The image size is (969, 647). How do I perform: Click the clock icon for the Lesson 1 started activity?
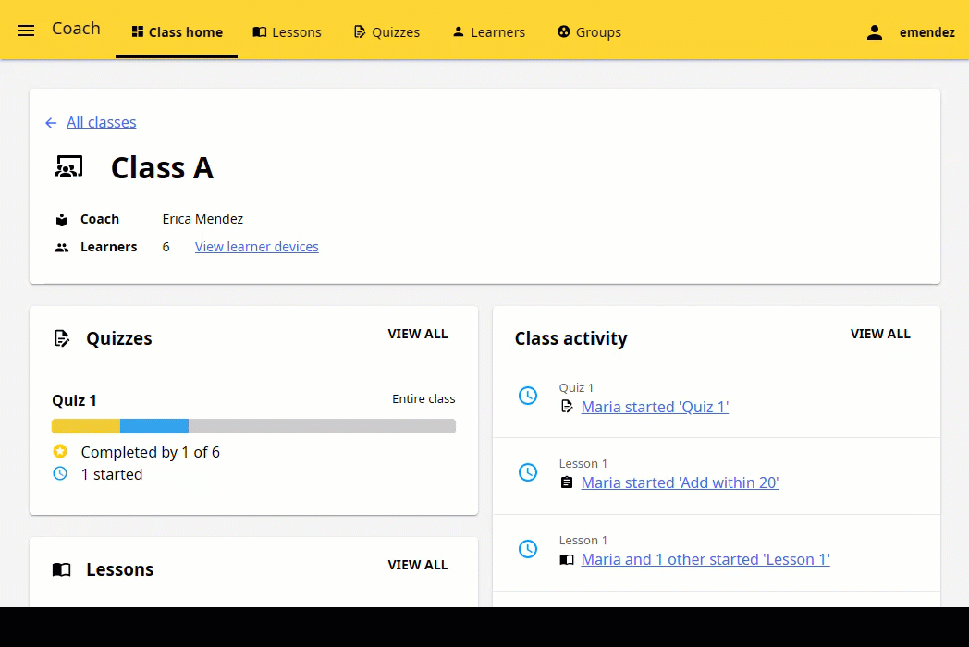coord(528,549)
